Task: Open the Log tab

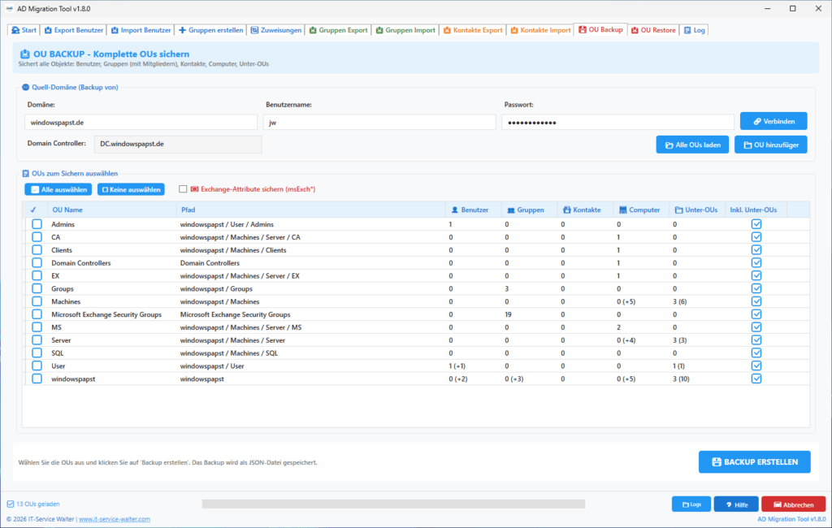Action: [x=694, y=30]
